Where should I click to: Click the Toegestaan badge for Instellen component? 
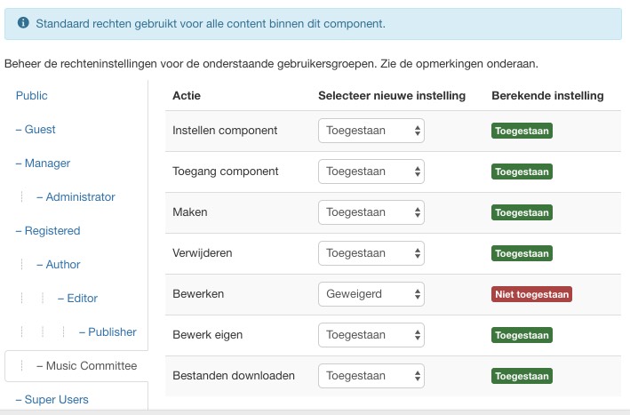point(522,131)
